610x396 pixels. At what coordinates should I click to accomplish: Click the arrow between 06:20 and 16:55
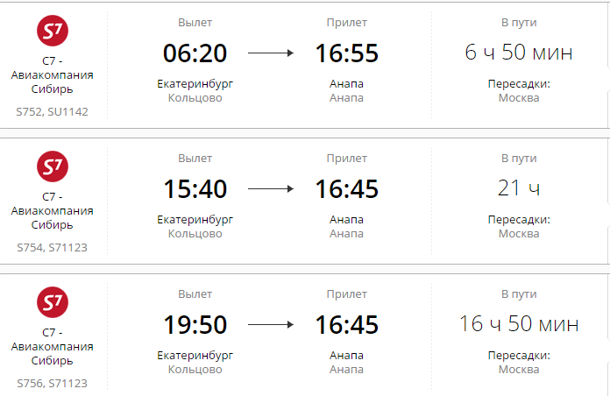271,53
